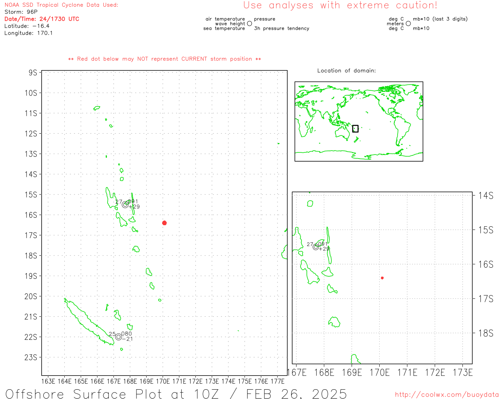Click the 'Date/Time: 24/1730 UTC' text
Image resolution: width=499 pixels, height=399 pixels.
42,19
